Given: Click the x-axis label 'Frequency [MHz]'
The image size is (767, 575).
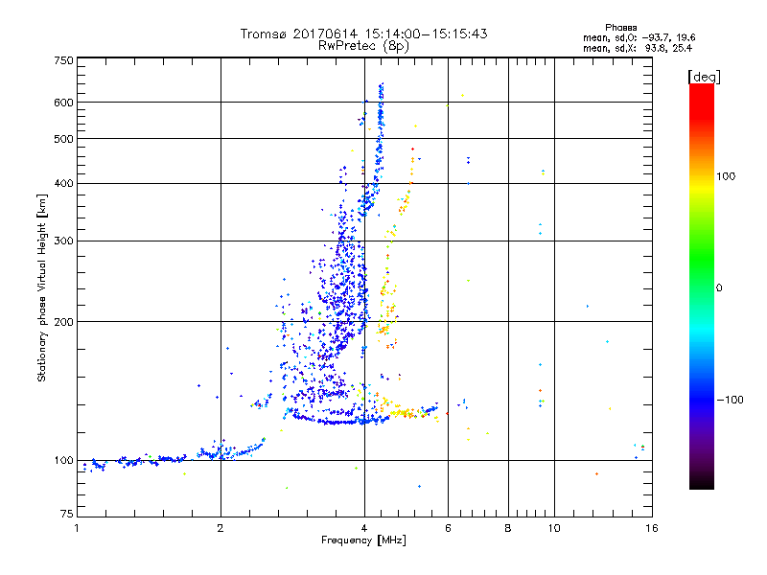Looking at the screenshot, I should 363,540.
